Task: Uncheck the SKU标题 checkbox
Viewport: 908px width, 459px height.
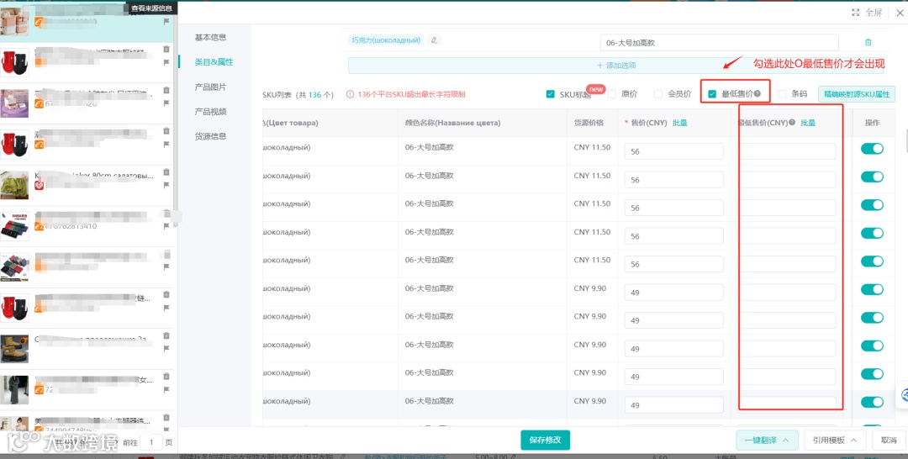Action: tap(550, 94)
